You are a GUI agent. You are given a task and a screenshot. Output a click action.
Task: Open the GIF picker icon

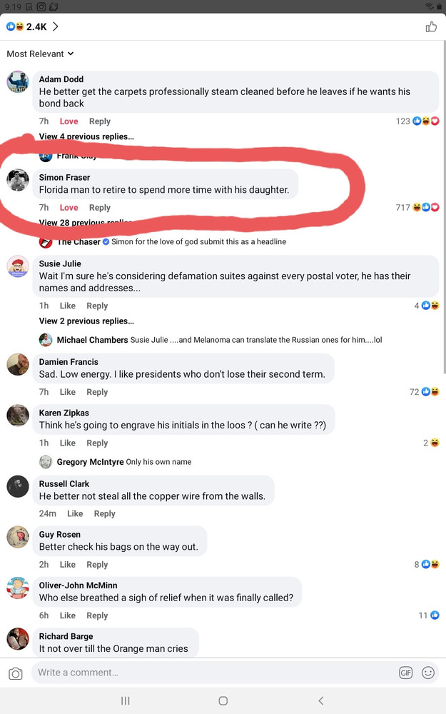click(405, 673)
